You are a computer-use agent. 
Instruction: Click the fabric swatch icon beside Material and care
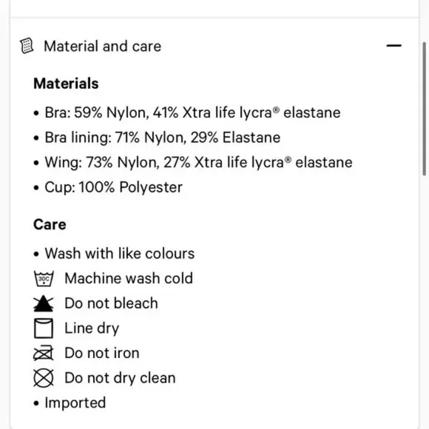(27, 46)
